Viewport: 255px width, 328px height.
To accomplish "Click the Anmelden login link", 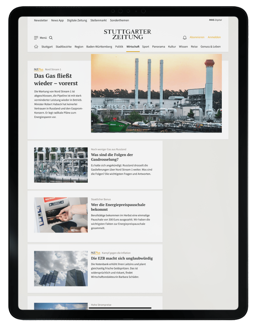I will click(214, 37).
